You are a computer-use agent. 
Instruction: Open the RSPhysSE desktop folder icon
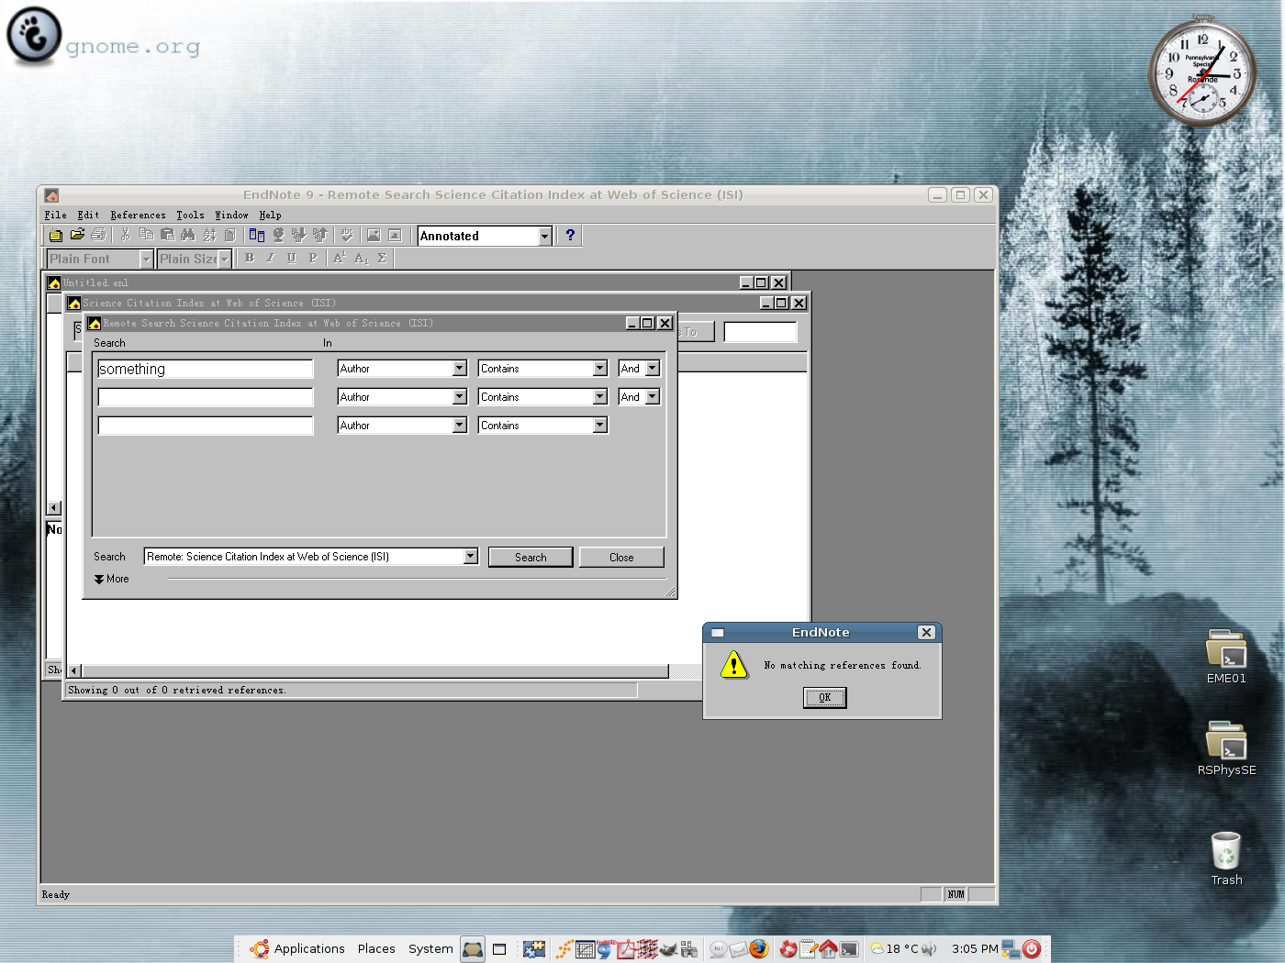(1226, 748)
